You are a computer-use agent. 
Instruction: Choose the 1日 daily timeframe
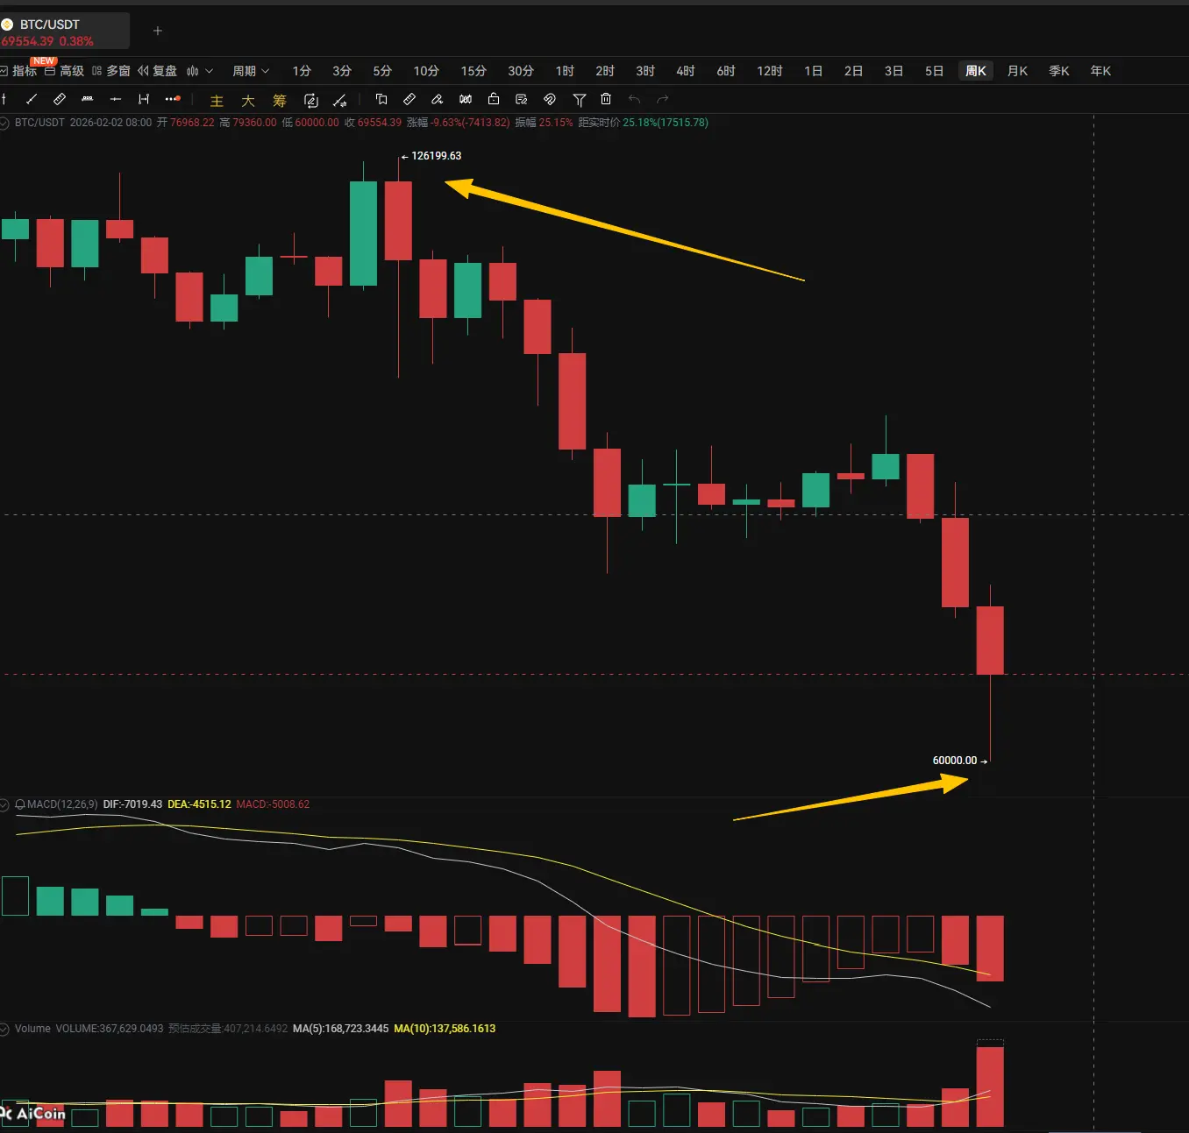(x=814, y=71)
